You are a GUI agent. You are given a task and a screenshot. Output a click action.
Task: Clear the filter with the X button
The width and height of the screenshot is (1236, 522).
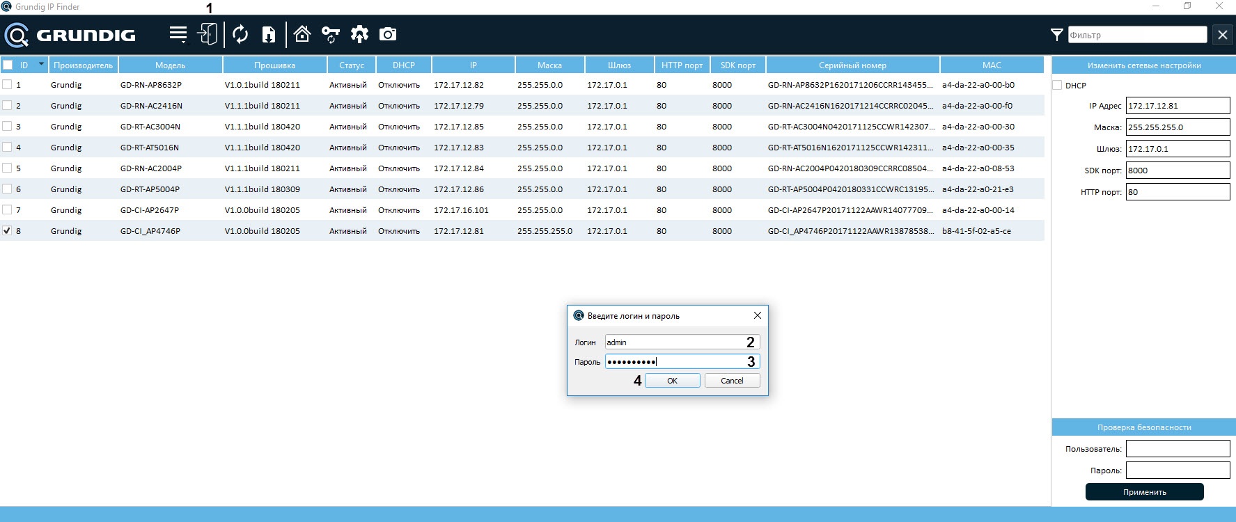(1222, 35)
